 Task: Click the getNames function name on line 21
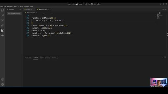pos(46,18)
